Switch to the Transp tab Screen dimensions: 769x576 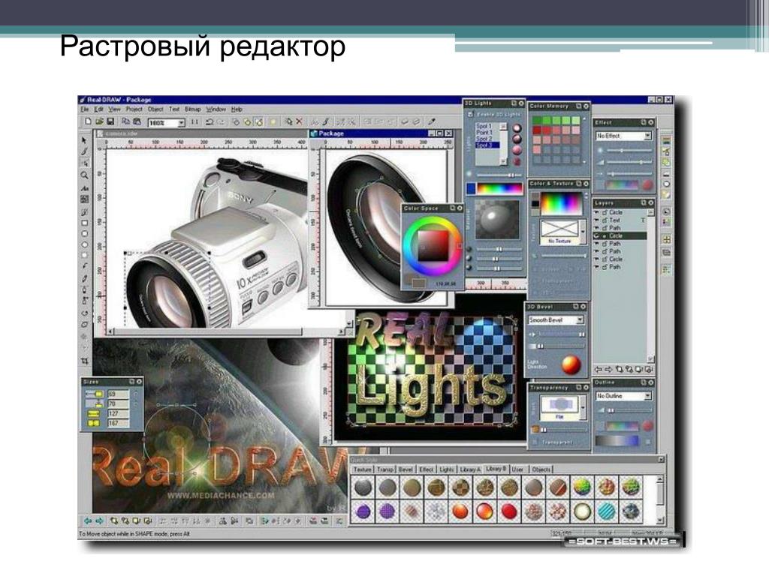pos(385,469)
